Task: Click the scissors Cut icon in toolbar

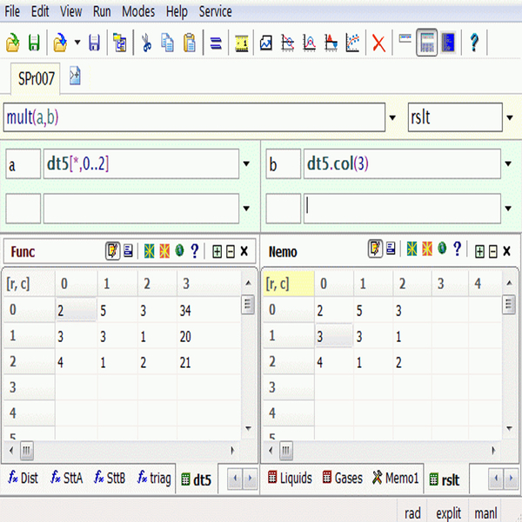Action: [146, 43]
